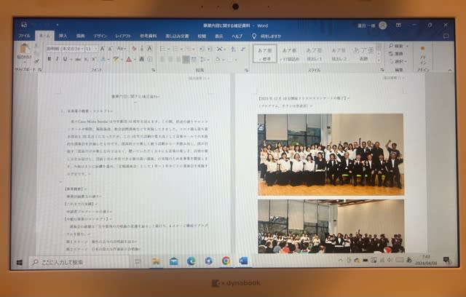Viewport: 466px width, 297px height.
Task: Collapse the ribbon with the chevron
Action: pyautogui.click(x=450, y=70)
